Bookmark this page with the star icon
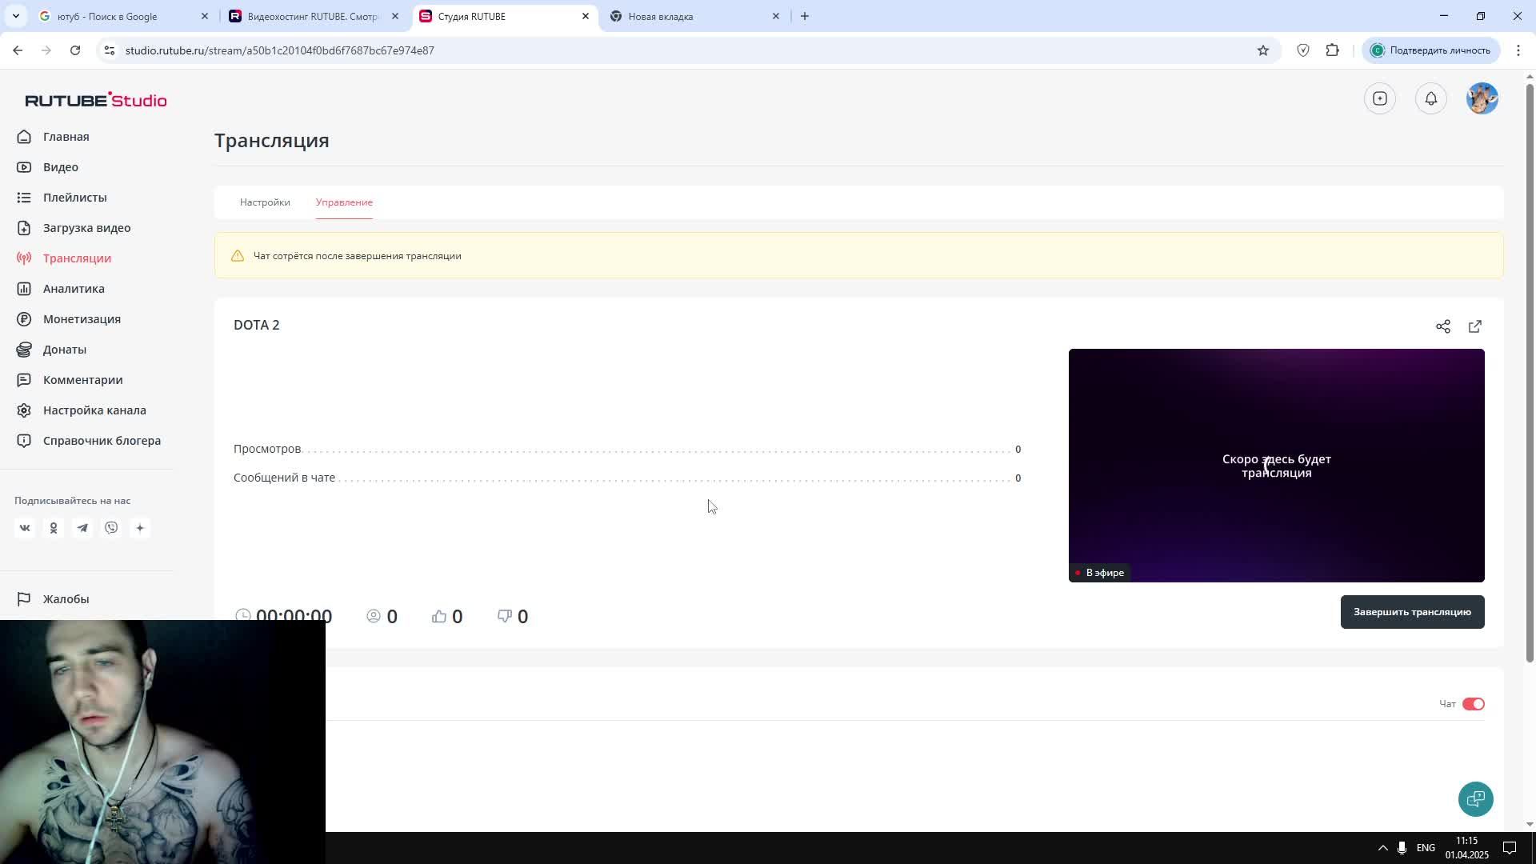Image resolution: width=1536 pixels, height=864 pixels. click(x=1262, y=50)
